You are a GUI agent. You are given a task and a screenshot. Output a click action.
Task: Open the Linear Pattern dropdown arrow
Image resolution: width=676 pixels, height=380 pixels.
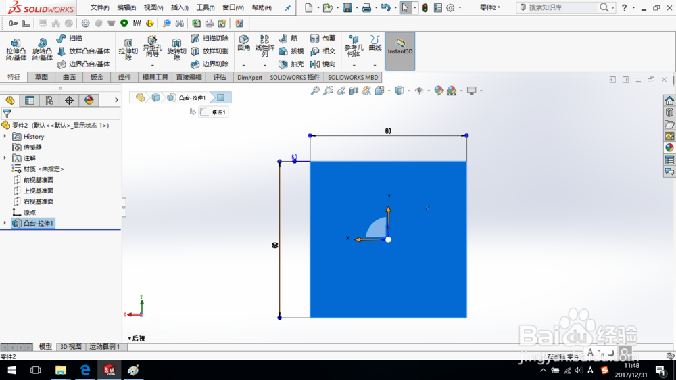pos(265,66)
